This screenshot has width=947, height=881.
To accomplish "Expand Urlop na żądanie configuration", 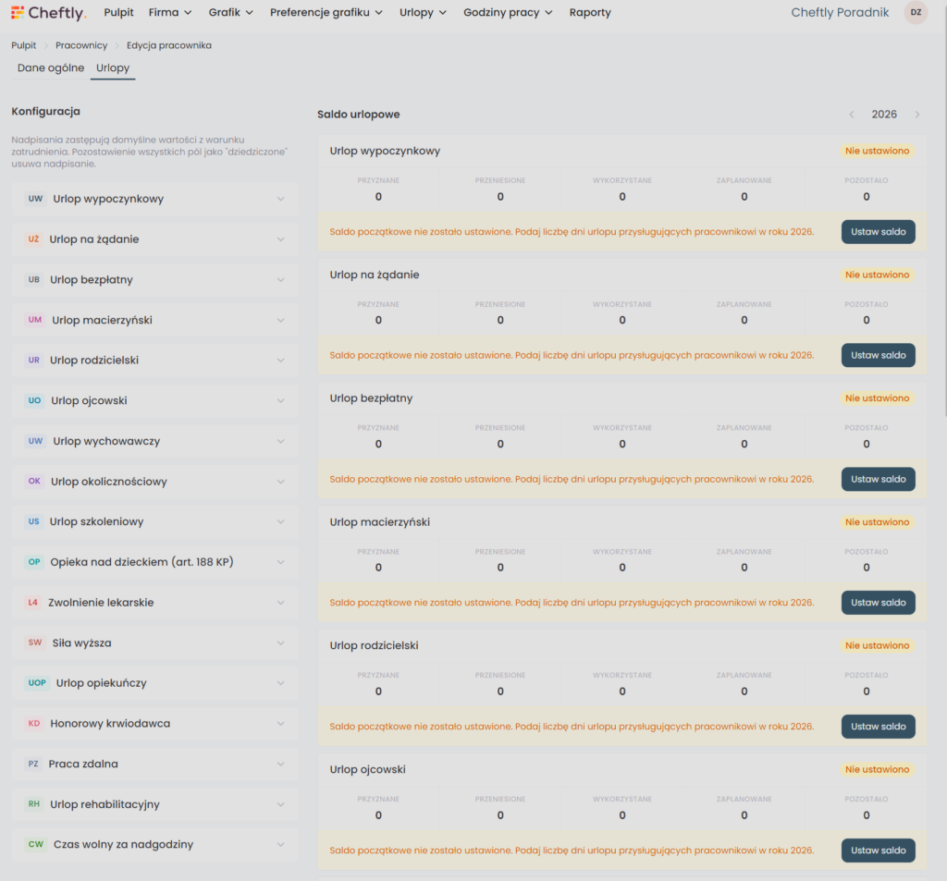I will (x=154, y=239).
